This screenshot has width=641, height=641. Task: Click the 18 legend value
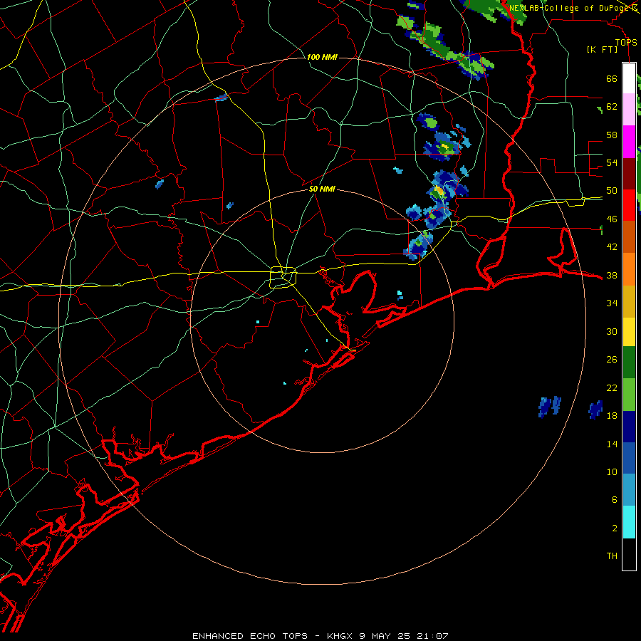[x=612, y=416]
